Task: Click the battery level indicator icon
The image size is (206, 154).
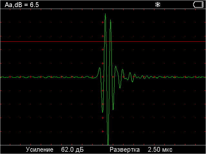Action: point(198,4)
